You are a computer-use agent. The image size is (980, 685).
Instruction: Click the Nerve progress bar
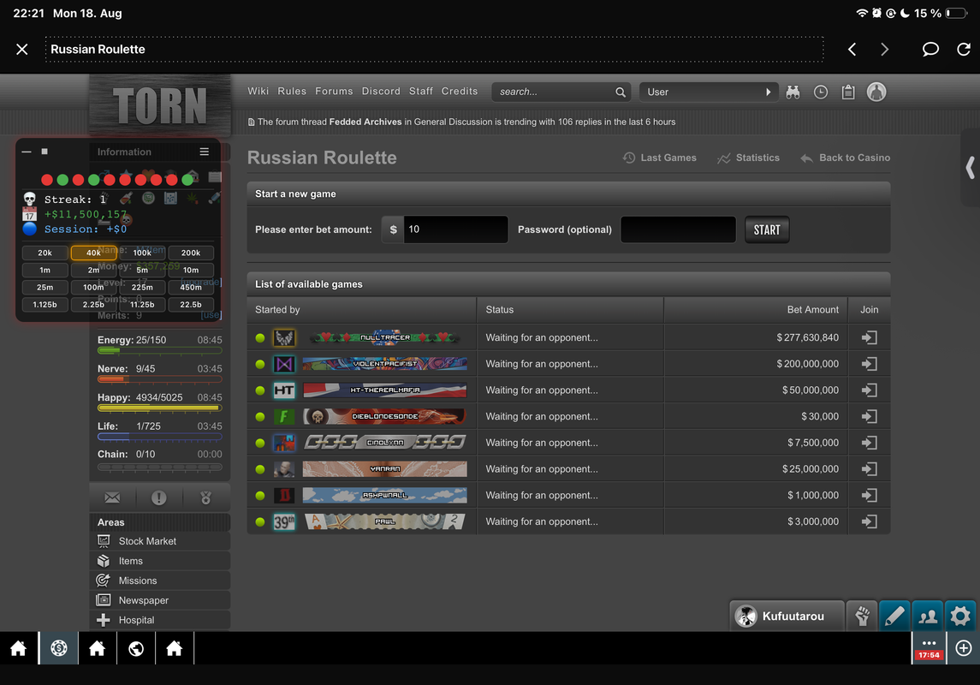click(159, 379)
